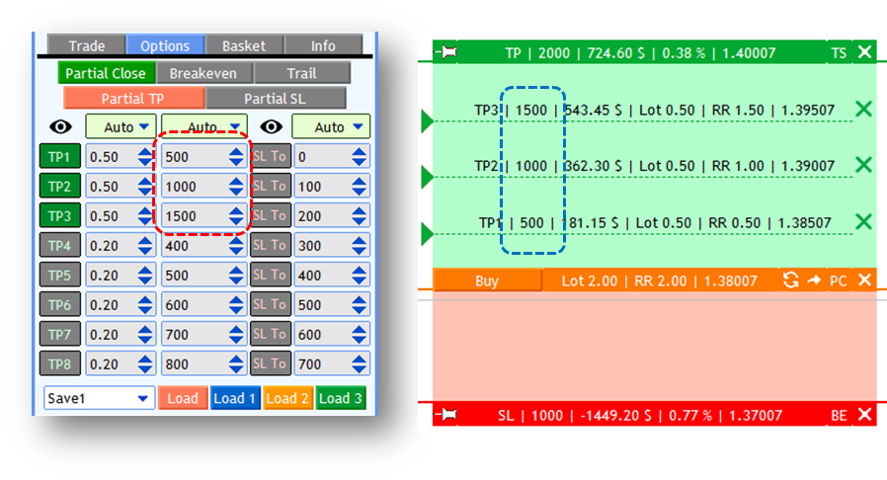
Task: Click the reverse order refresh icon
Action: click(791, 280)
